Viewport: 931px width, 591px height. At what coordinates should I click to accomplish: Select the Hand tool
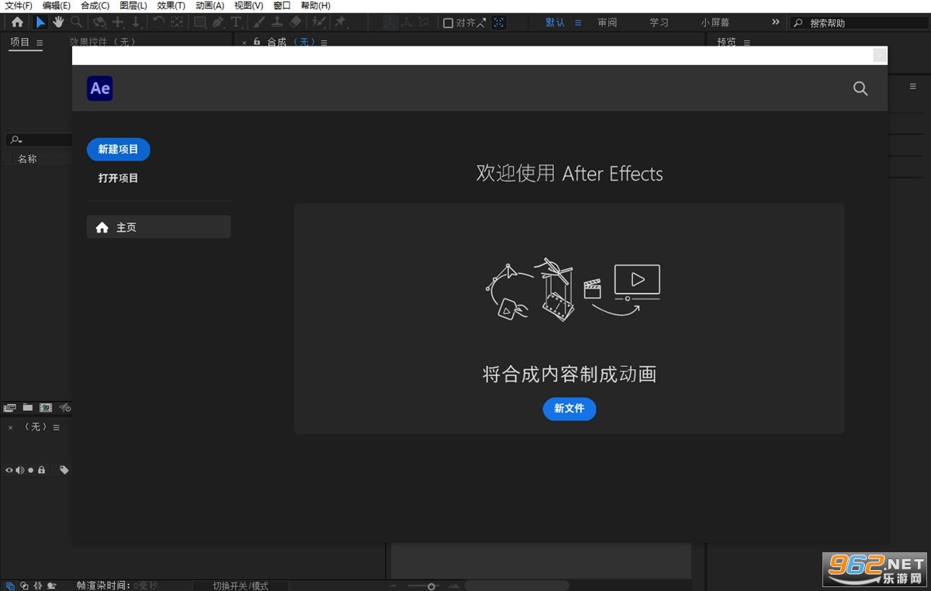[58, 22]
